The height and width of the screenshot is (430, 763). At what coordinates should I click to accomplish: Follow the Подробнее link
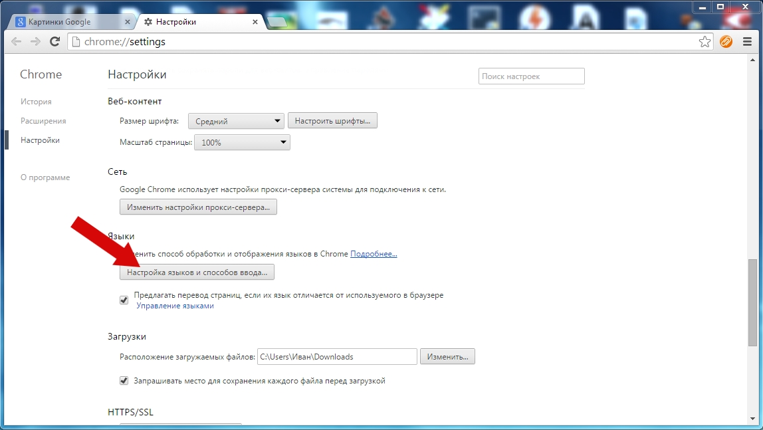(x=374, y=254)
